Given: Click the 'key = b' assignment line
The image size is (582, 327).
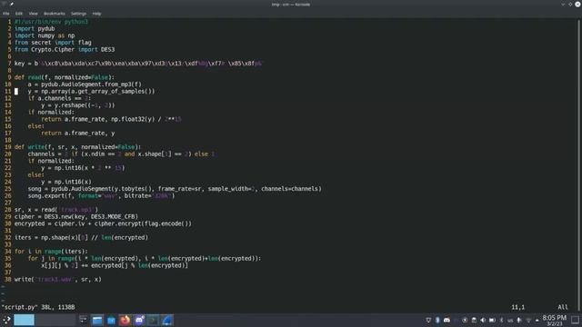Looking at the screenshot, I should [138, 64].
